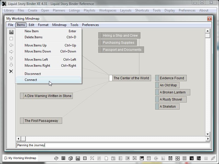Image resolution: width=219 pixels, height=164 pixels.
Task: Click the right arrow icon in sidebar
Action: point(11,52)
